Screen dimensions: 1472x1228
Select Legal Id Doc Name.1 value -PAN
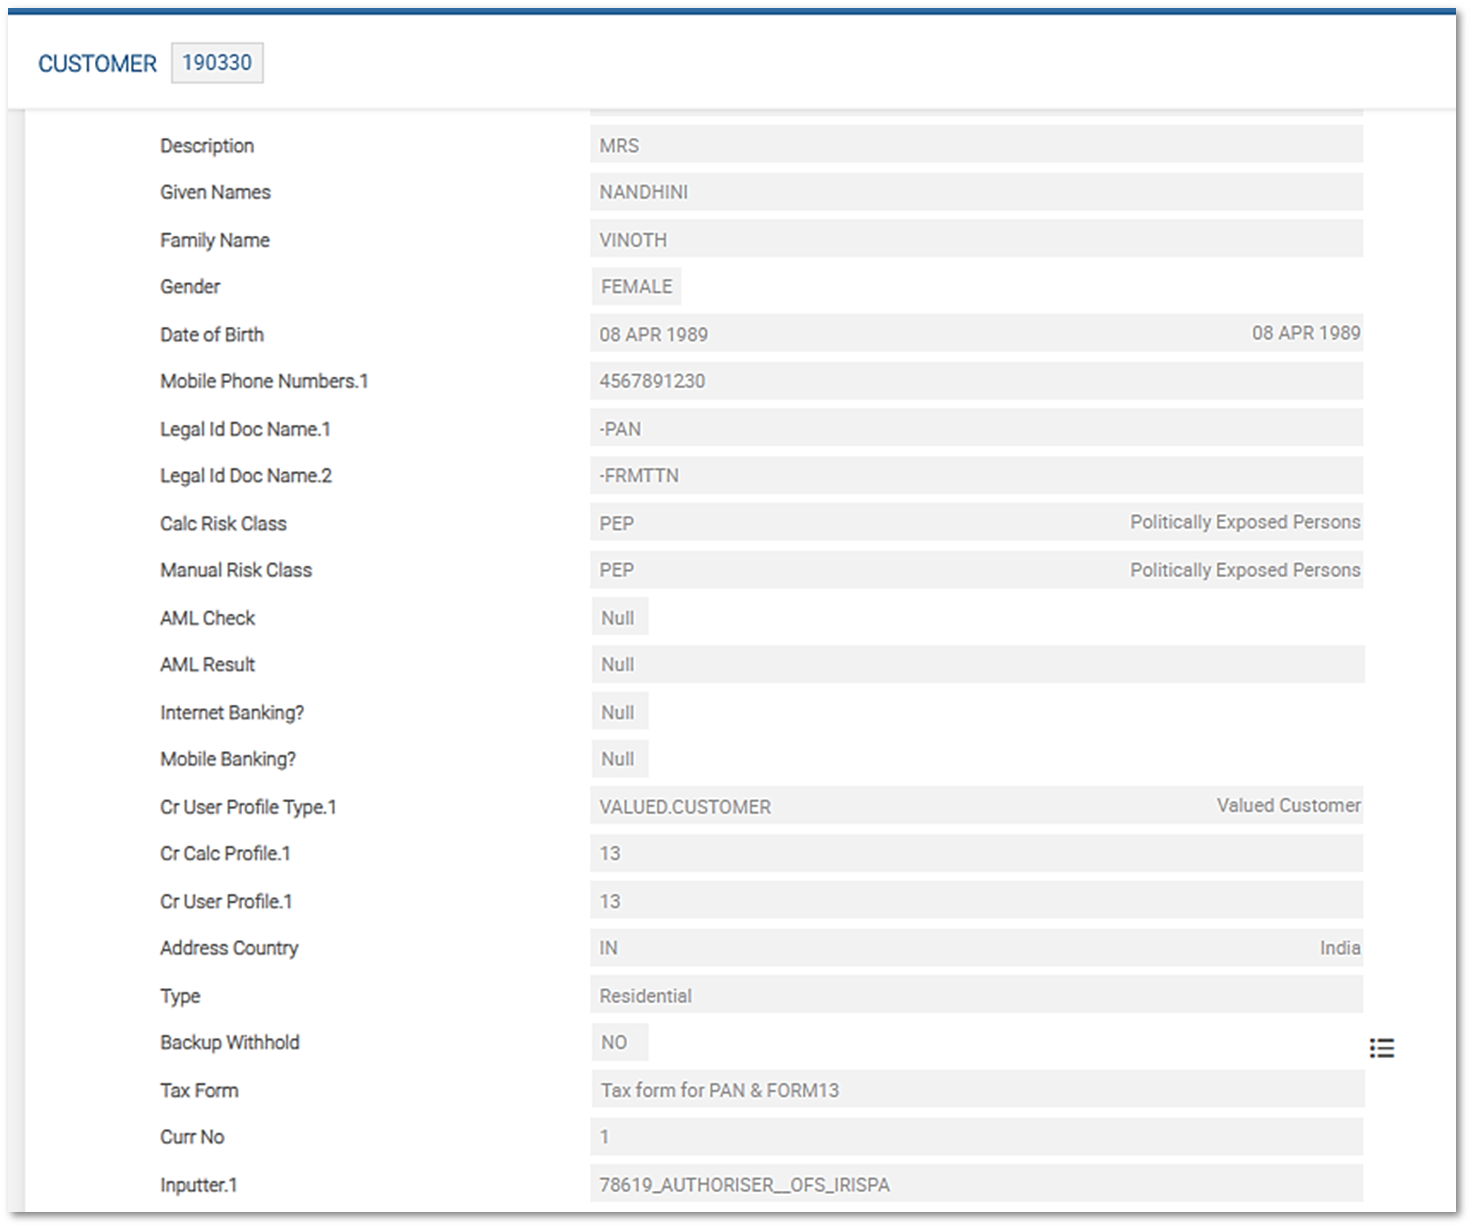[x=977, y=428]
